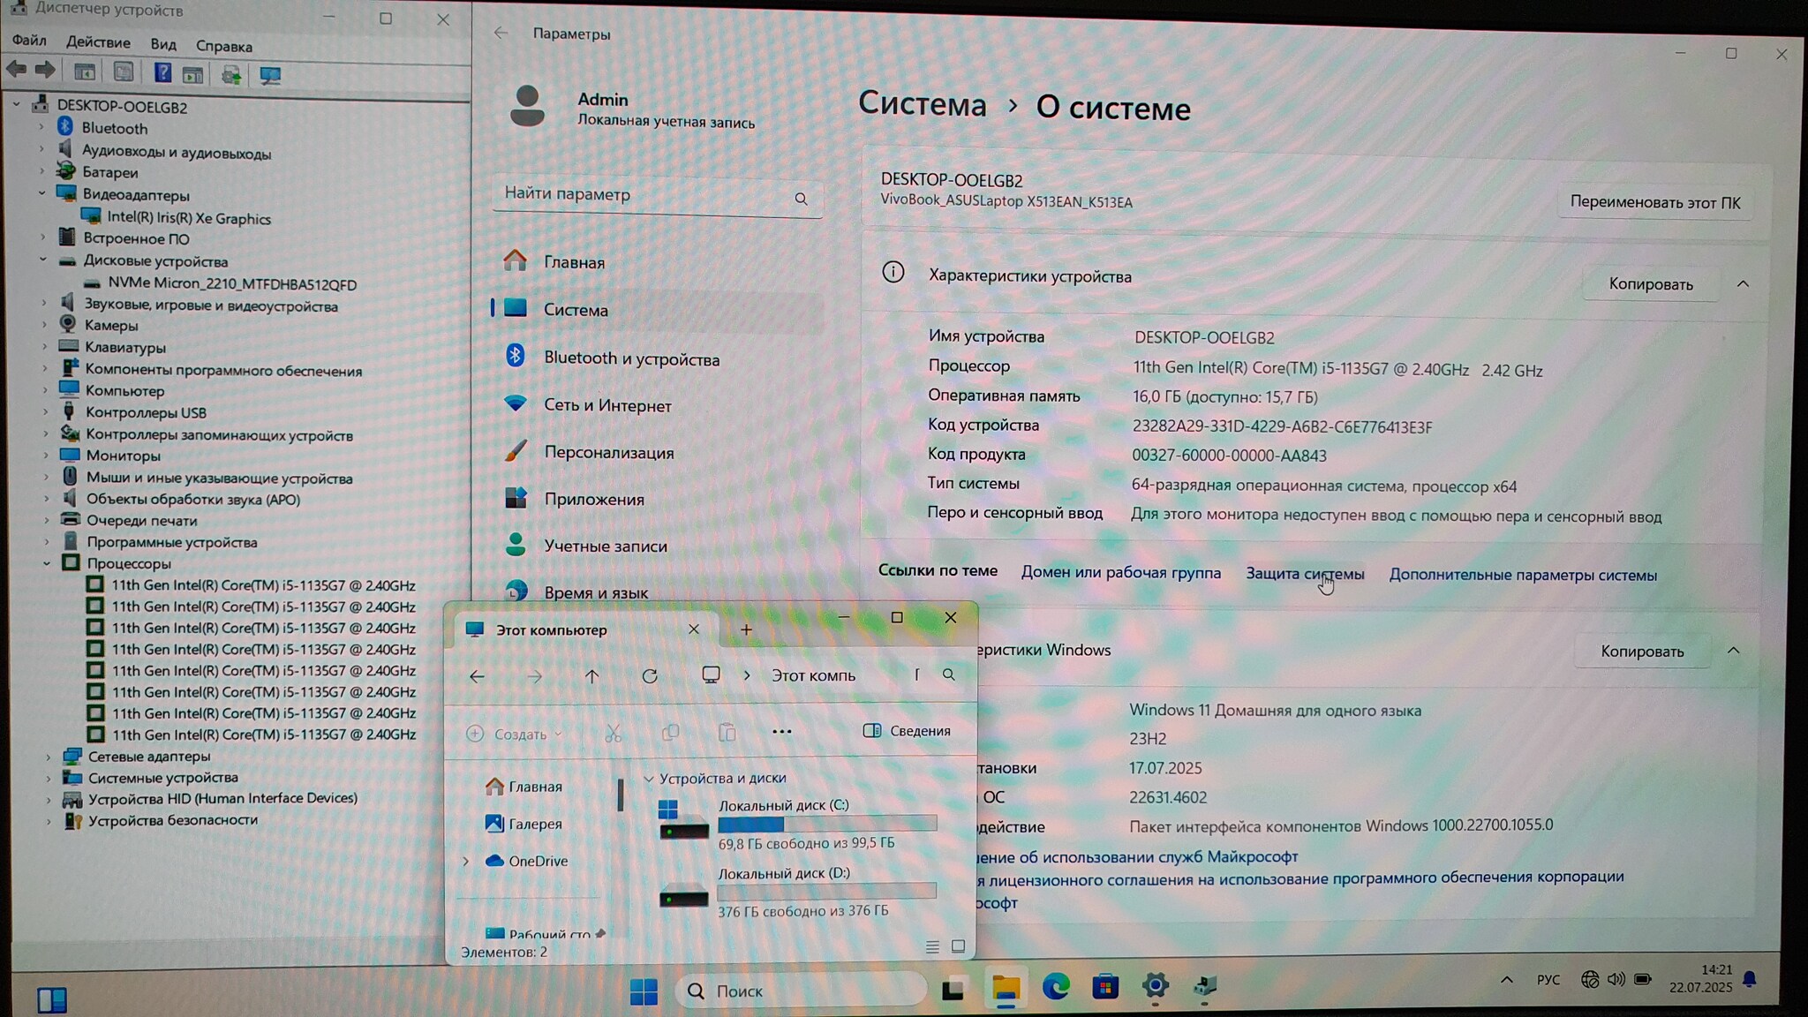
Task: Click the refresh button in File Explorer
Action: click(x=650, y=676)
